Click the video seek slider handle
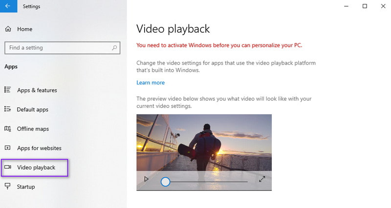391x208 pixels. (x=166, y=182)
